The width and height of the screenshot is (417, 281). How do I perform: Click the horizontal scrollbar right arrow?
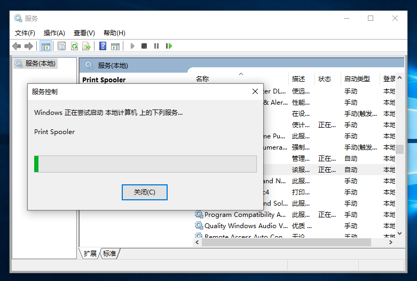(391, 242)
